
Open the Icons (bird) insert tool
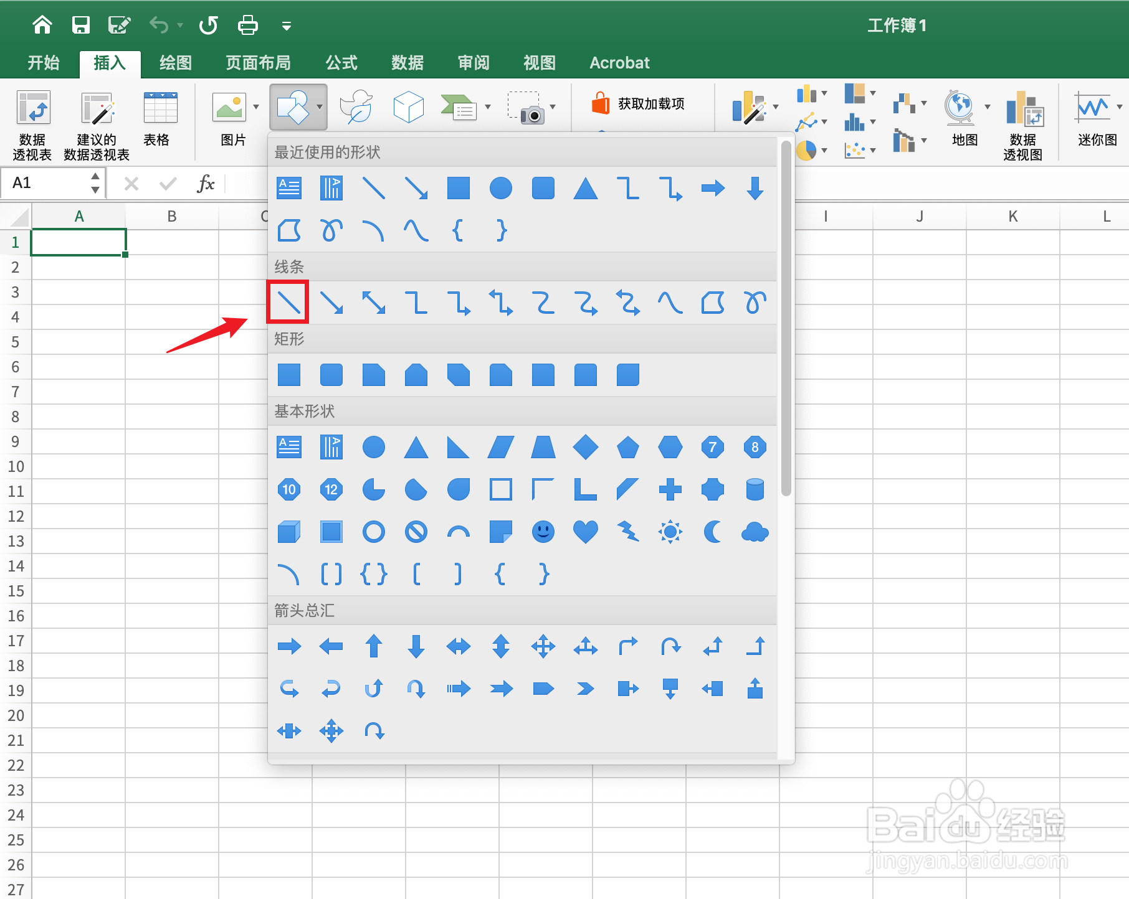click(x=356, y=107)
